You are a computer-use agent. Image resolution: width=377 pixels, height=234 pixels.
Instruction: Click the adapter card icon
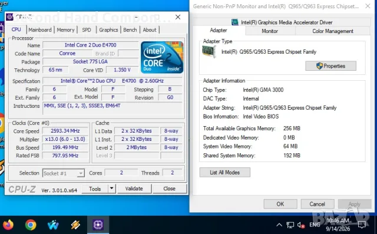(x=209, y=52)
